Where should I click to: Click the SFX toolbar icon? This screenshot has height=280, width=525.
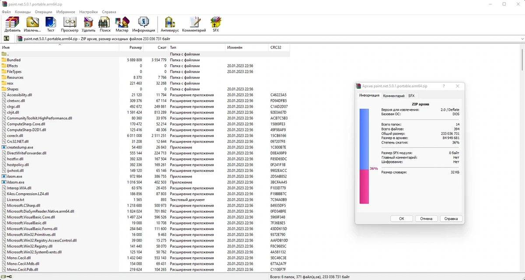[x=216, y=22]
